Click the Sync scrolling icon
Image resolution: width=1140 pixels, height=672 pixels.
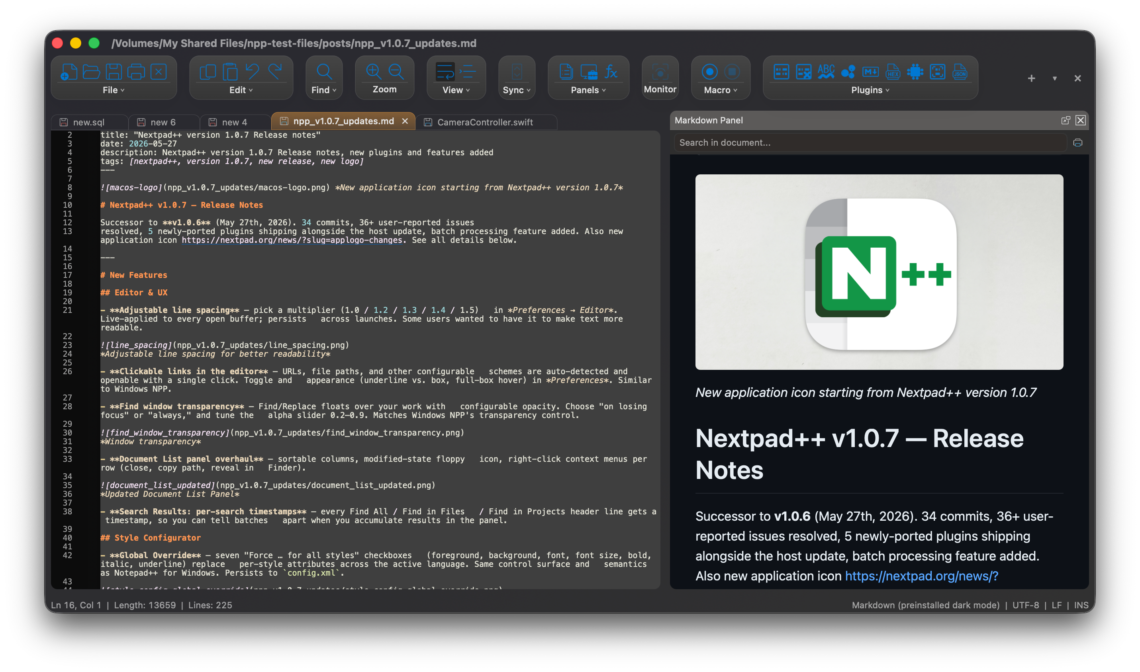coord(517,72)
